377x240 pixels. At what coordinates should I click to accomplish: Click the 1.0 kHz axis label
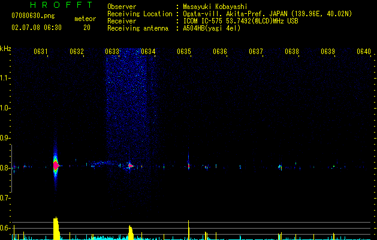coord(5,108)
